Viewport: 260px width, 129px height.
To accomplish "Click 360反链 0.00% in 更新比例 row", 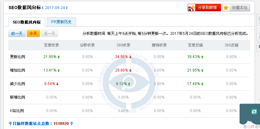I will [x=231, y=57].
